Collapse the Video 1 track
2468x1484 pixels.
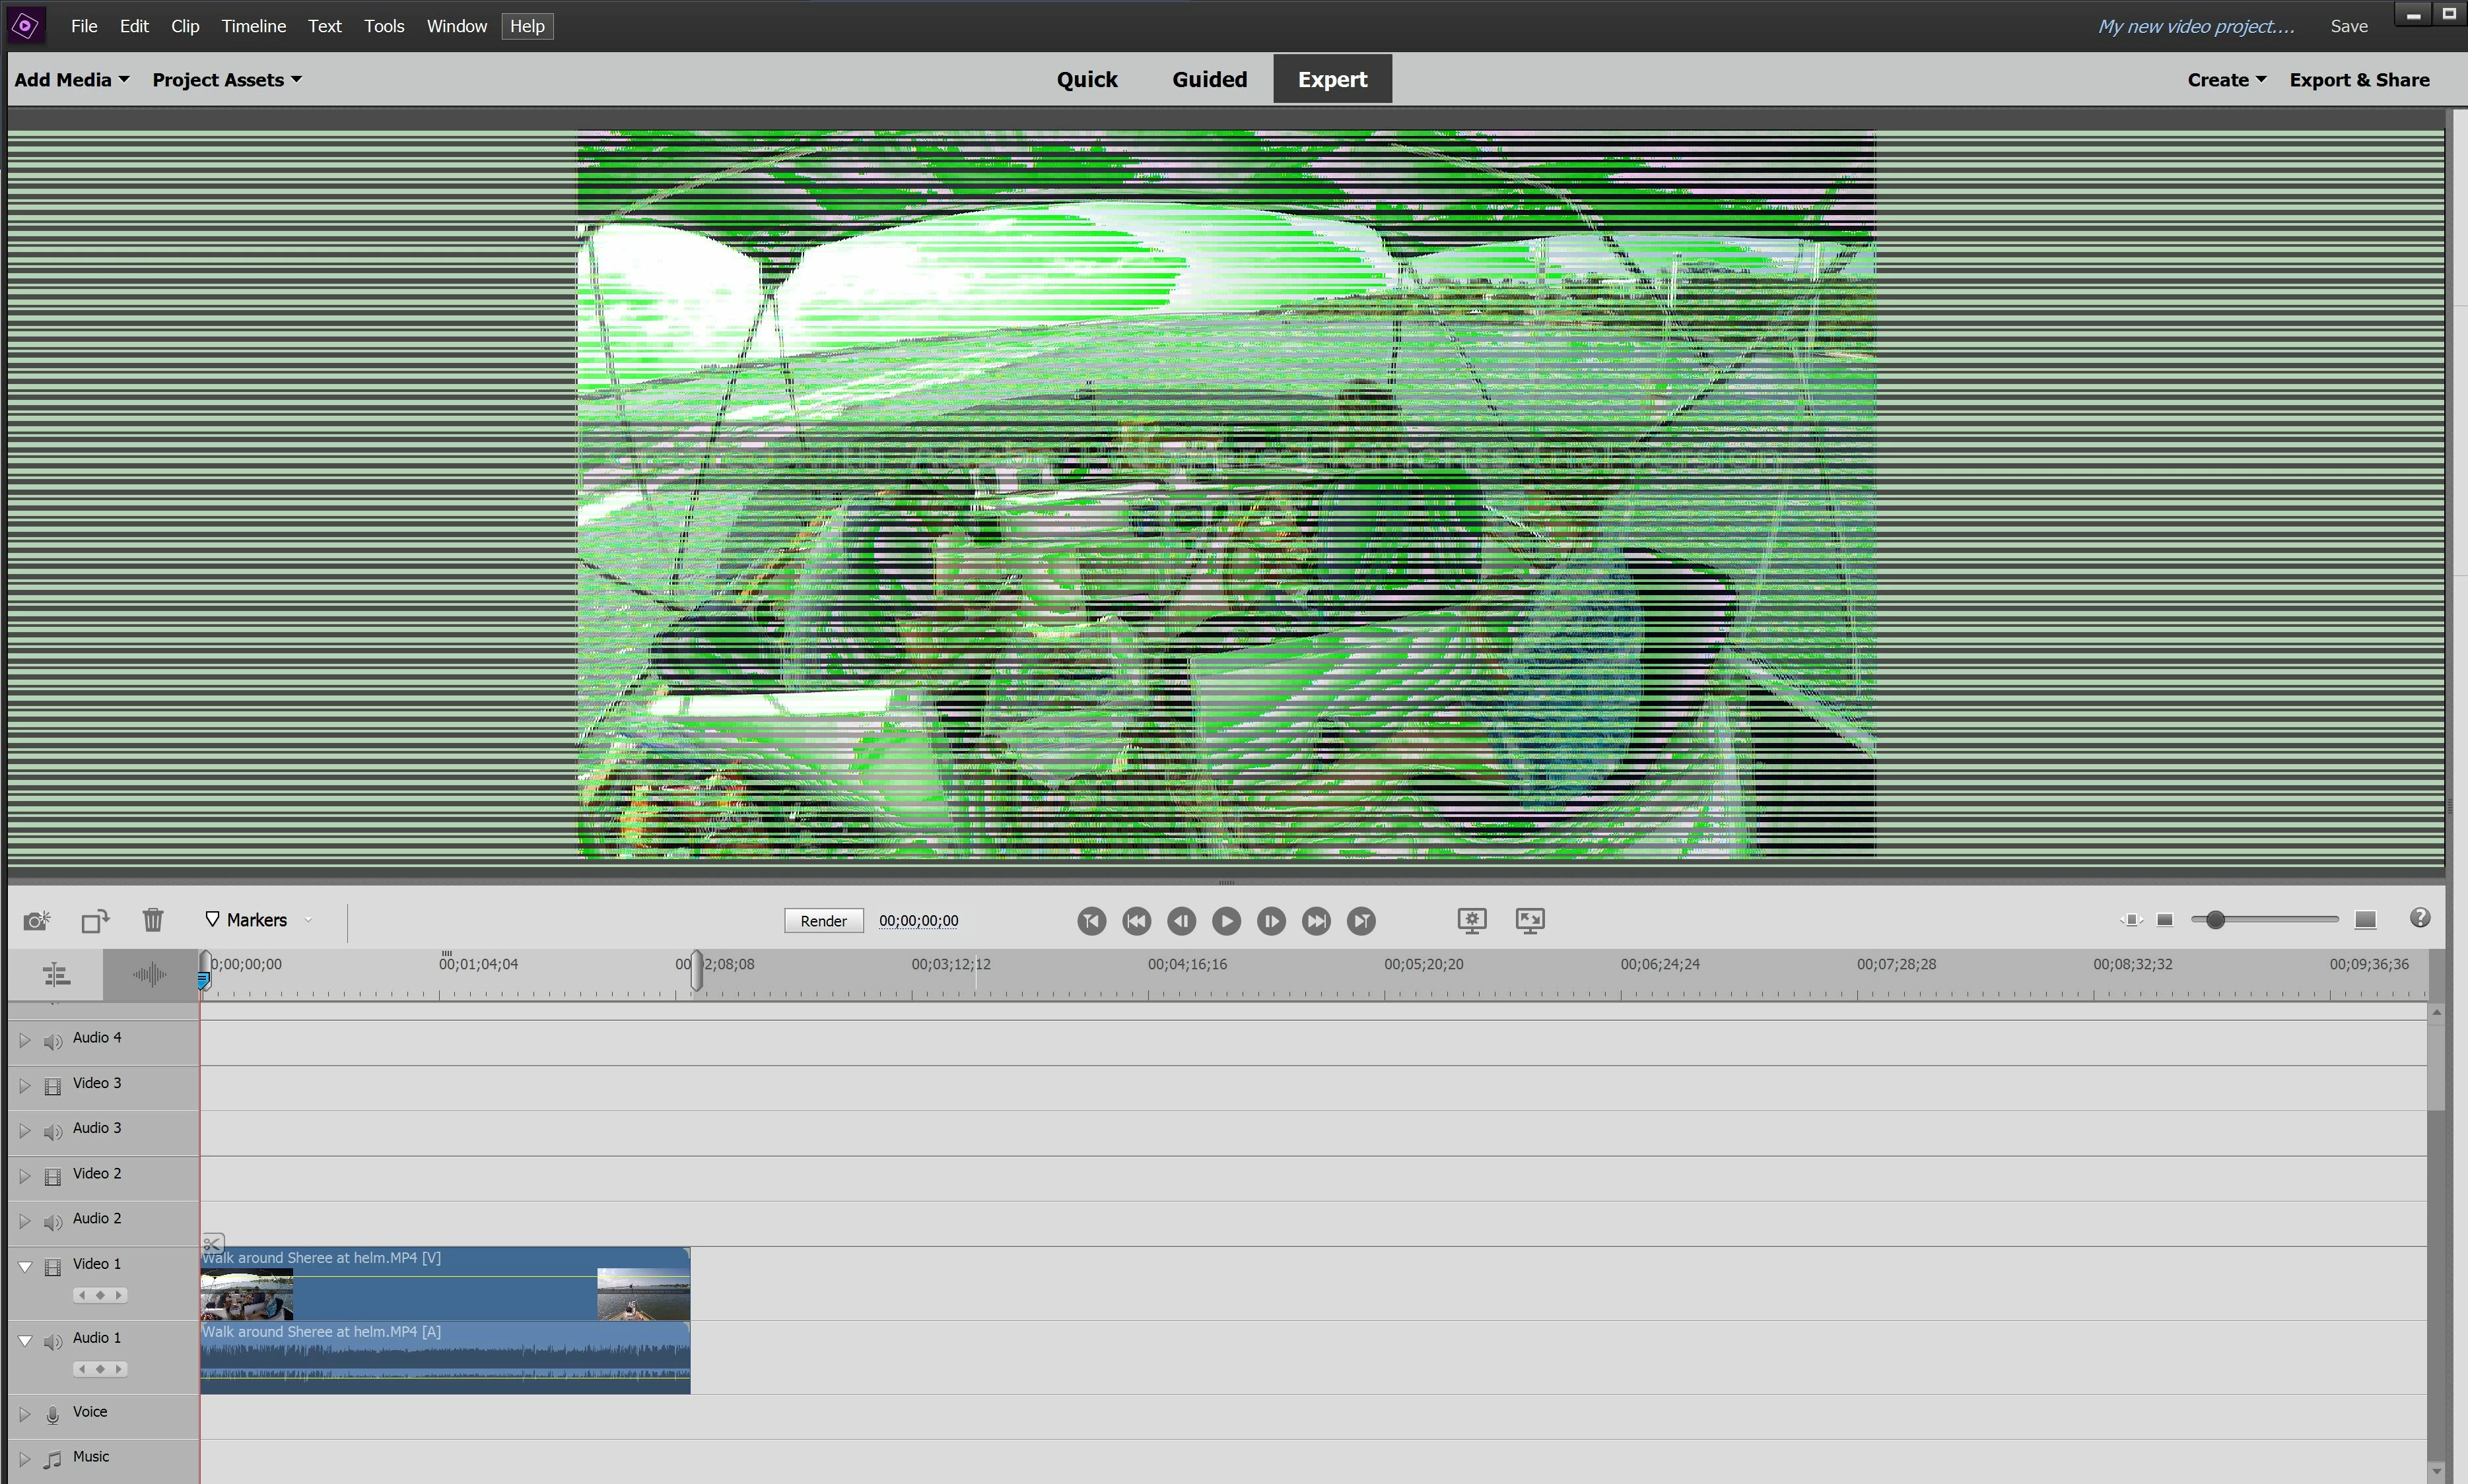(25, 1266)
